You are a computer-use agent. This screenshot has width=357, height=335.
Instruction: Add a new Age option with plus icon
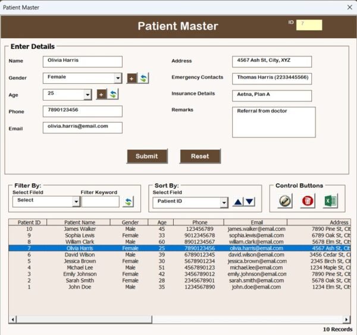point(102,94)
